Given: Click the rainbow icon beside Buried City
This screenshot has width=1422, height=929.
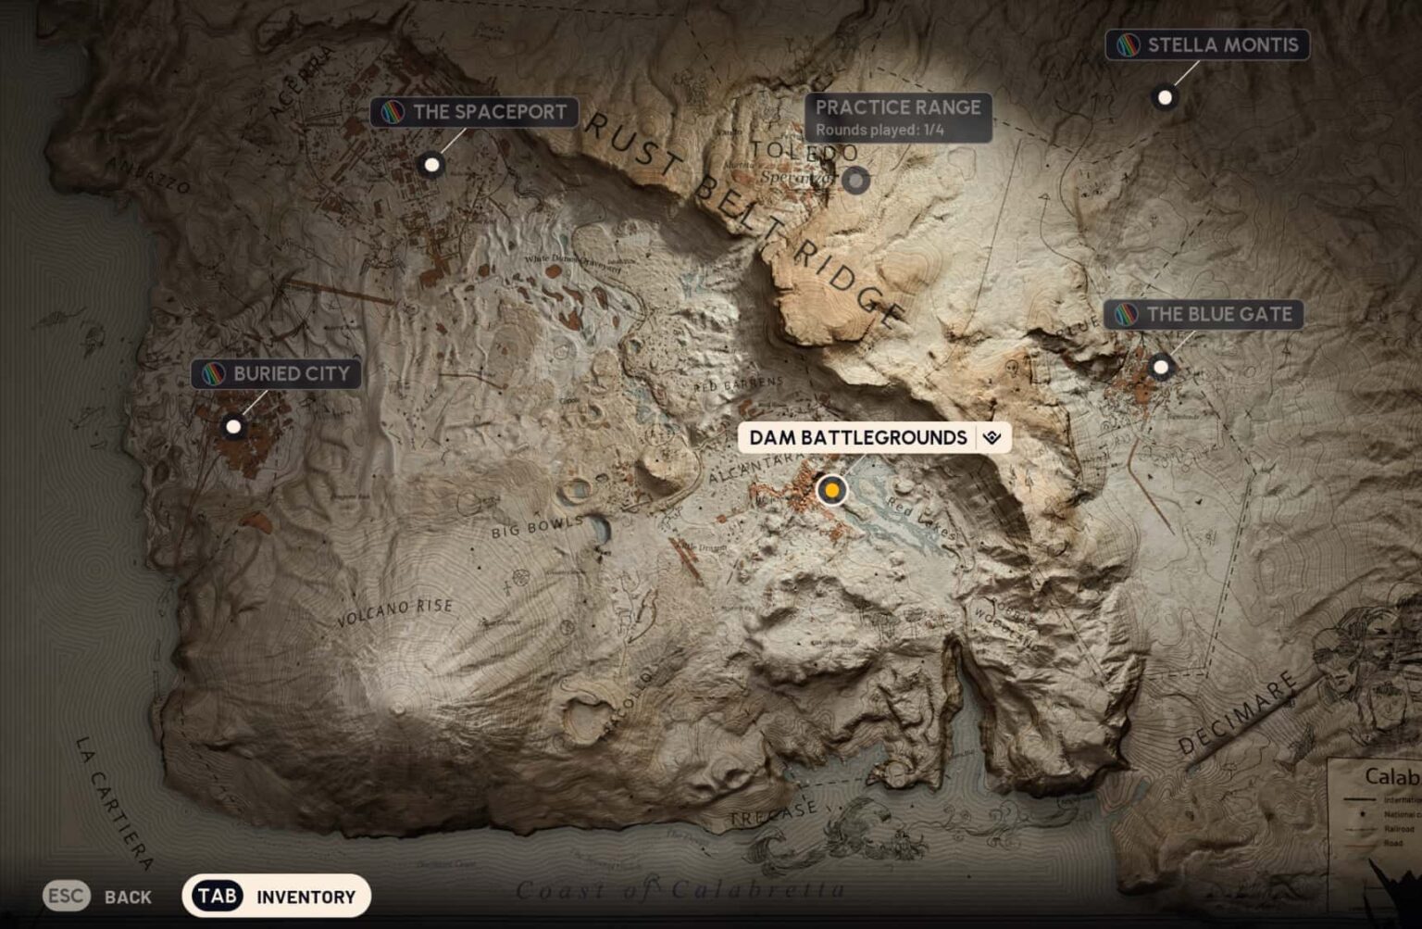Looking at the screenshot, I should pyautogui.click(x=213, y=373).
